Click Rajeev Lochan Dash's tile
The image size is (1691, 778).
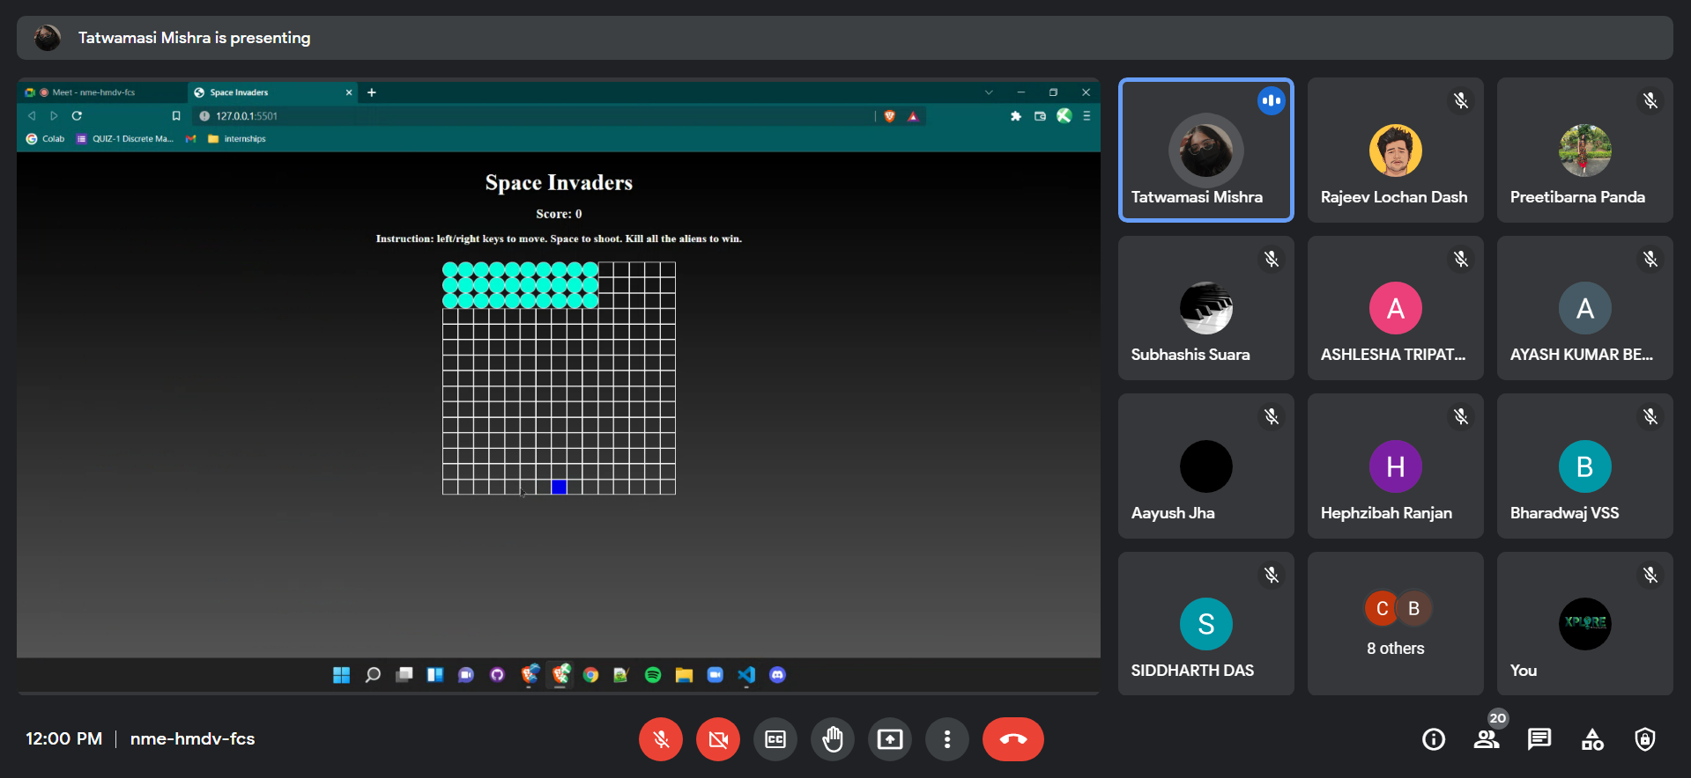(1395, 150)
